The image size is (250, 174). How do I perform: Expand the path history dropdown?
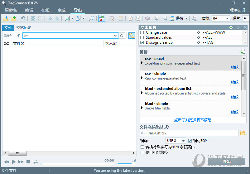[x=115, y=36]
